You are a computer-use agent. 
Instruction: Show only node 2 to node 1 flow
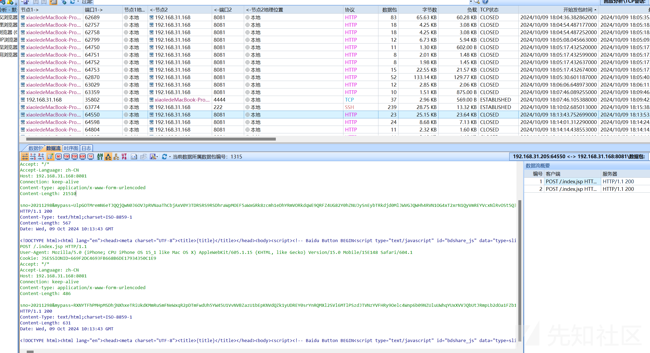[x=41, y=157]
